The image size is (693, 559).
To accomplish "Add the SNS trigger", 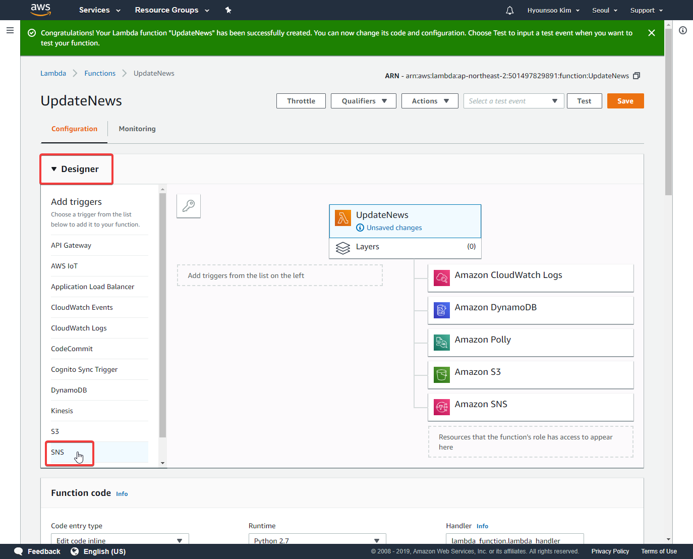I will pos(99,452).
